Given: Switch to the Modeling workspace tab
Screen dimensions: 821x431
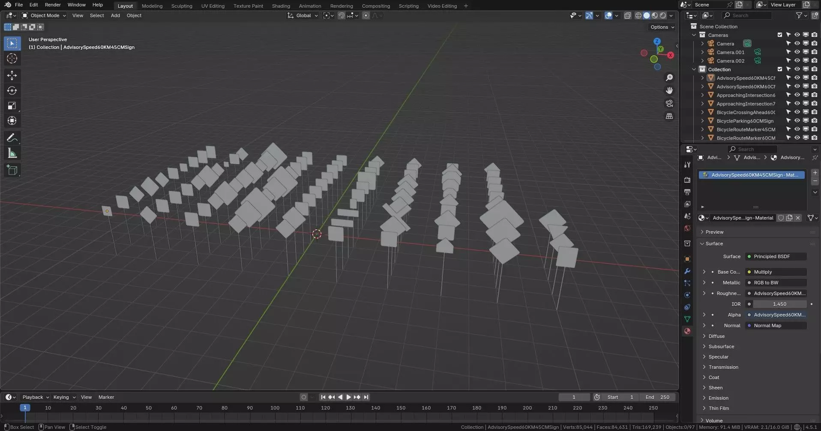Looking at the screenshot, I should click(152, 6).
